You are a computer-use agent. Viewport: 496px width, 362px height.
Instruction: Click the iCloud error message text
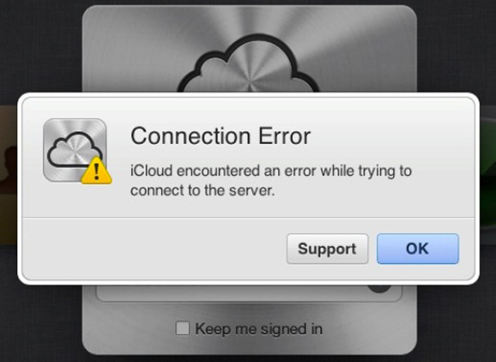[271, 181]
